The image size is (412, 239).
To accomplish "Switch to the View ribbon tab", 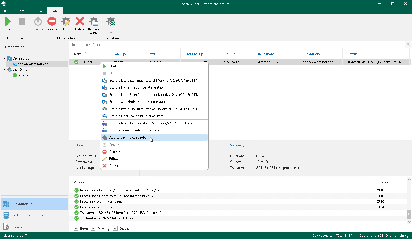I will tap(39, 11).
